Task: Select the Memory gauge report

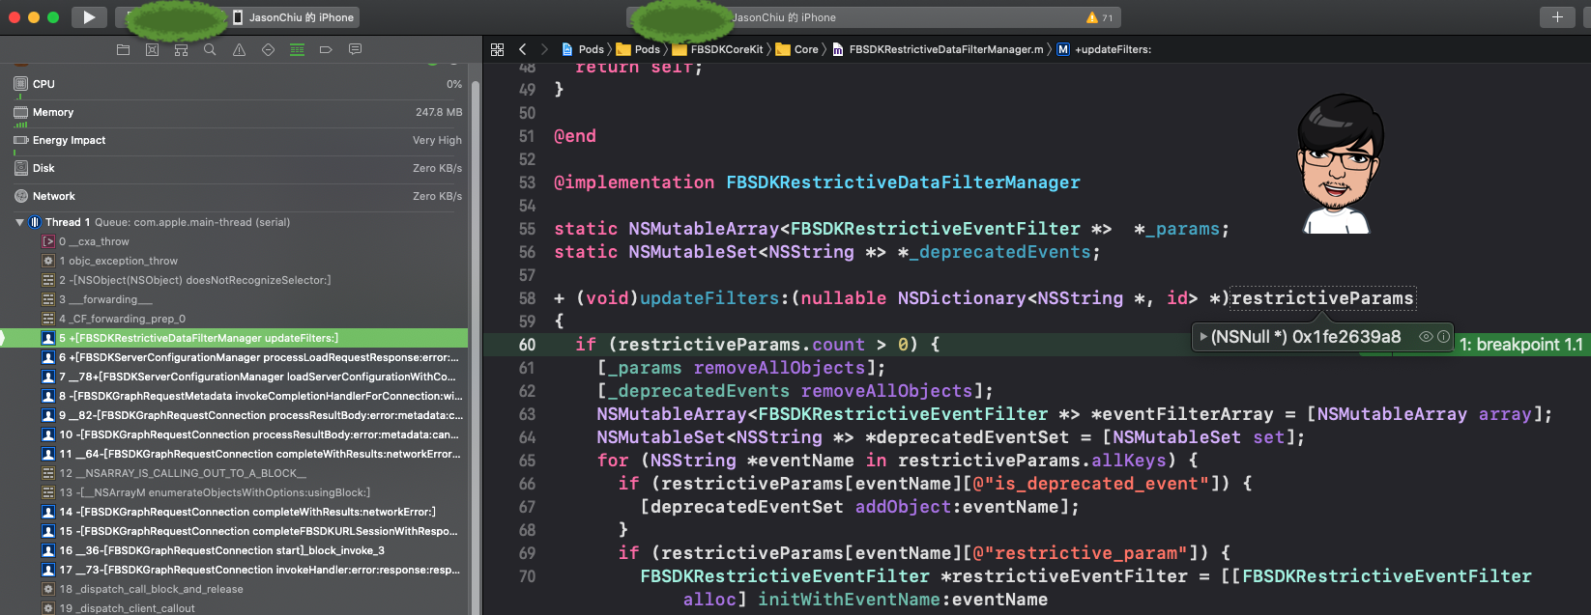Action: tap(53, 112)
